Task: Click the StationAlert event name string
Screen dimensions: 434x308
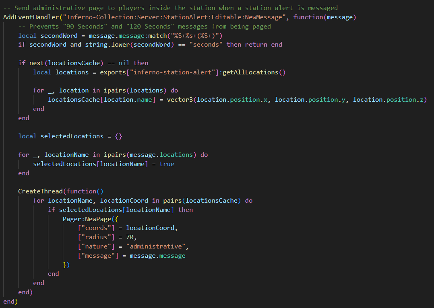Action: [x=178, y=17]
